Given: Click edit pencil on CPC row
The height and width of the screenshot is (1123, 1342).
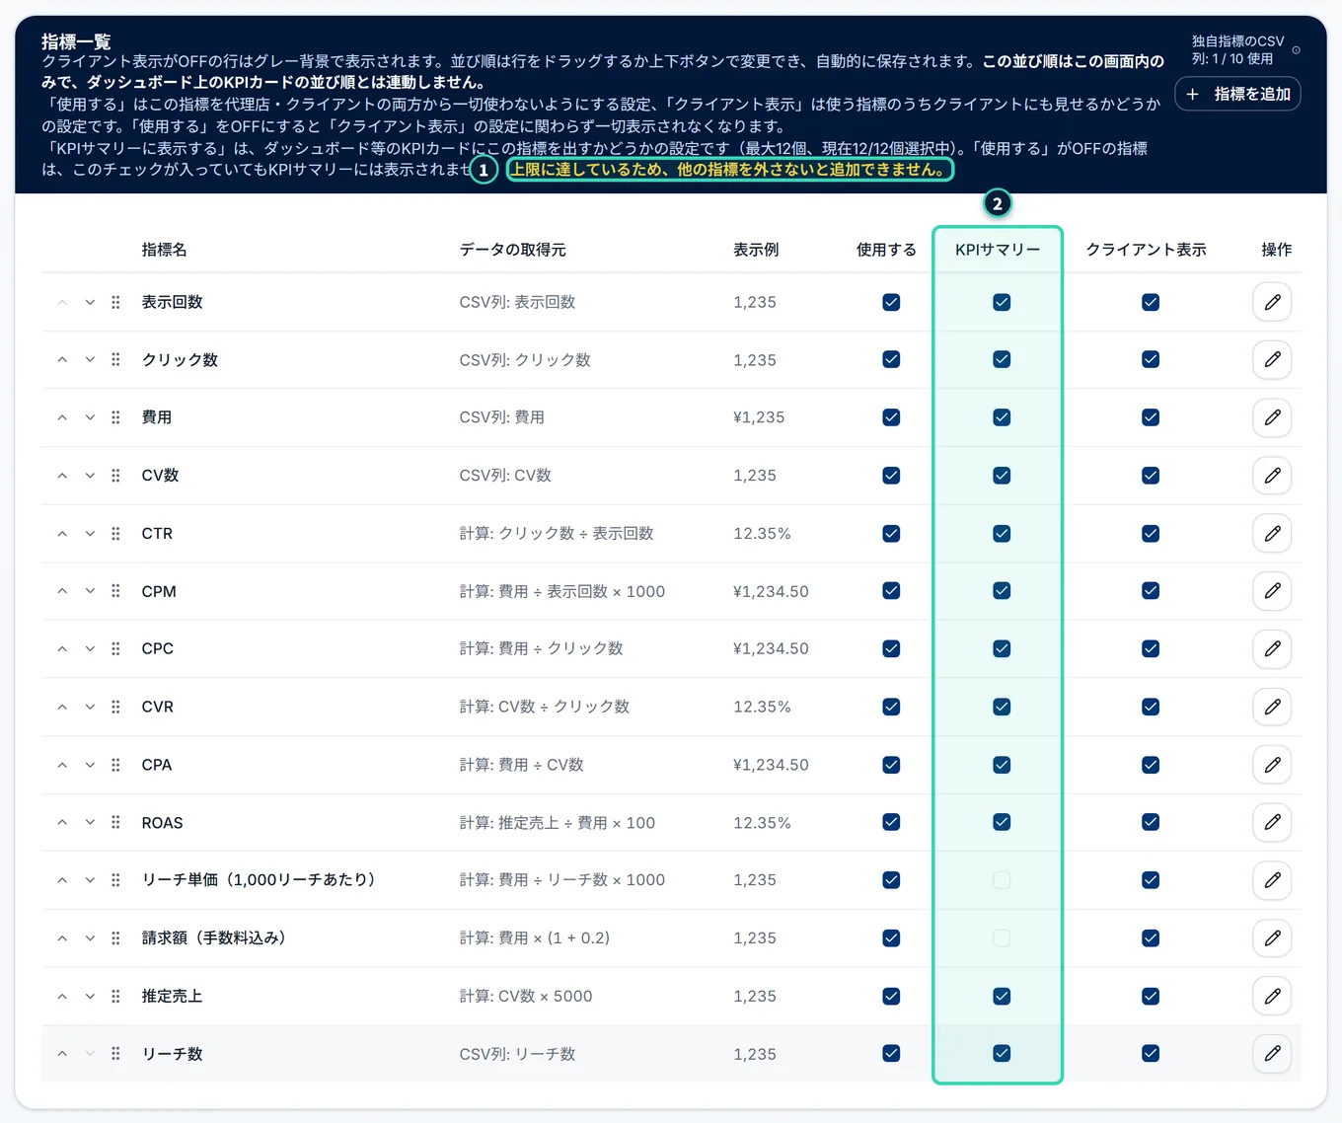Looking at the screenshot, I should (x=1272, y=648).
